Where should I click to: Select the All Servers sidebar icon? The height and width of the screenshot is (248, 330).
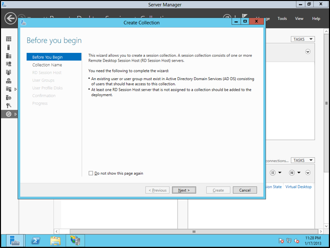point(8,56)
